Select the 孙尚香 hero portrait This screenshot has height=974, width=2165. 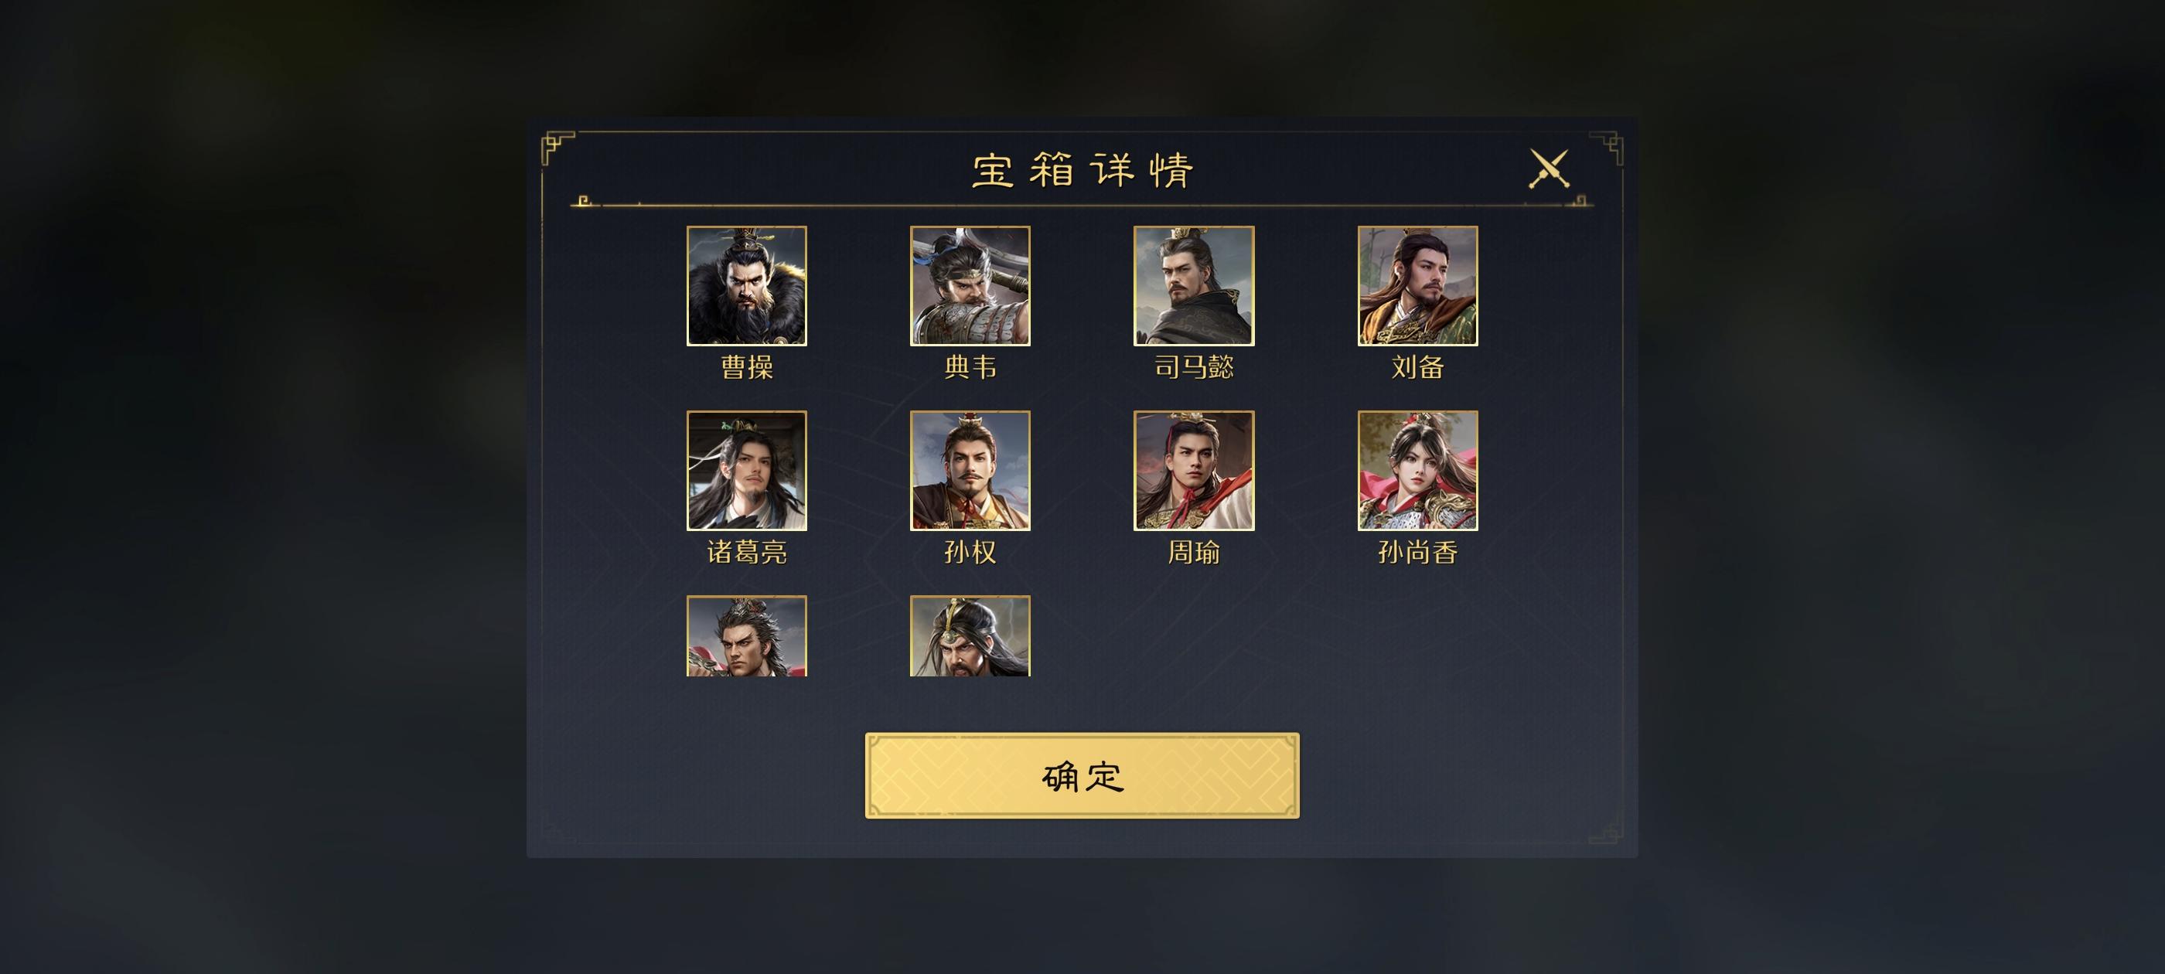click(1418, 471)
